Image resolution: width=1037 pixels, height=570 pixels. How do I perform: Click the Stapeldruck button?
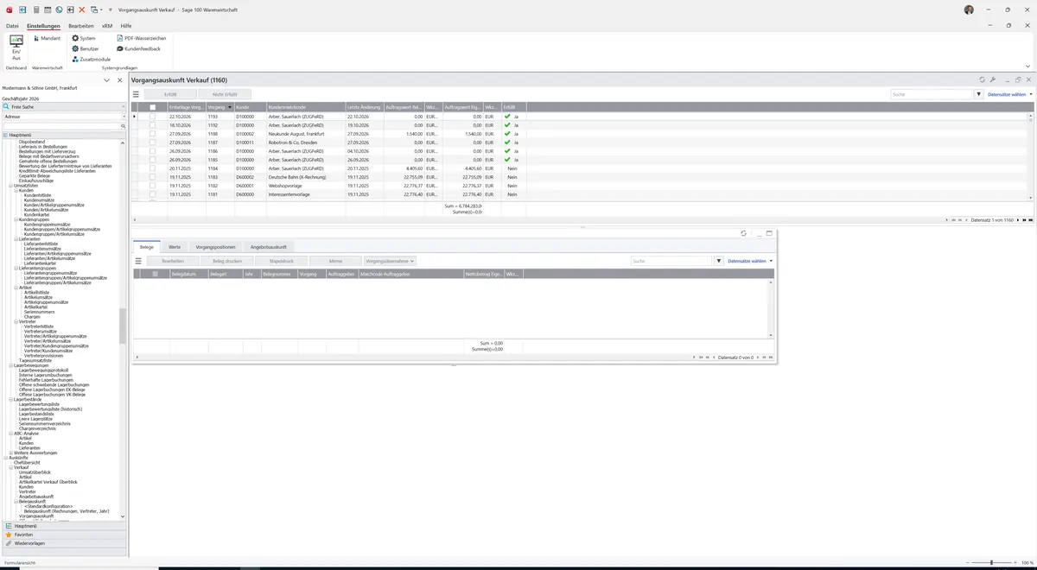(282, 261)
